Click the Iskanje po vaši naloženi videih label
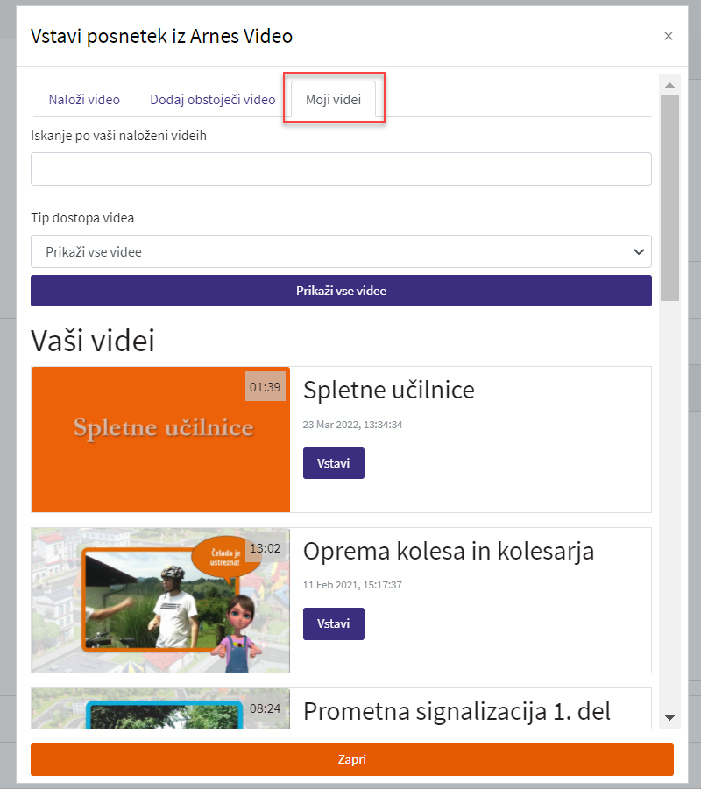The width and height of the screenshot is (701, 789). tap(119, 136)
